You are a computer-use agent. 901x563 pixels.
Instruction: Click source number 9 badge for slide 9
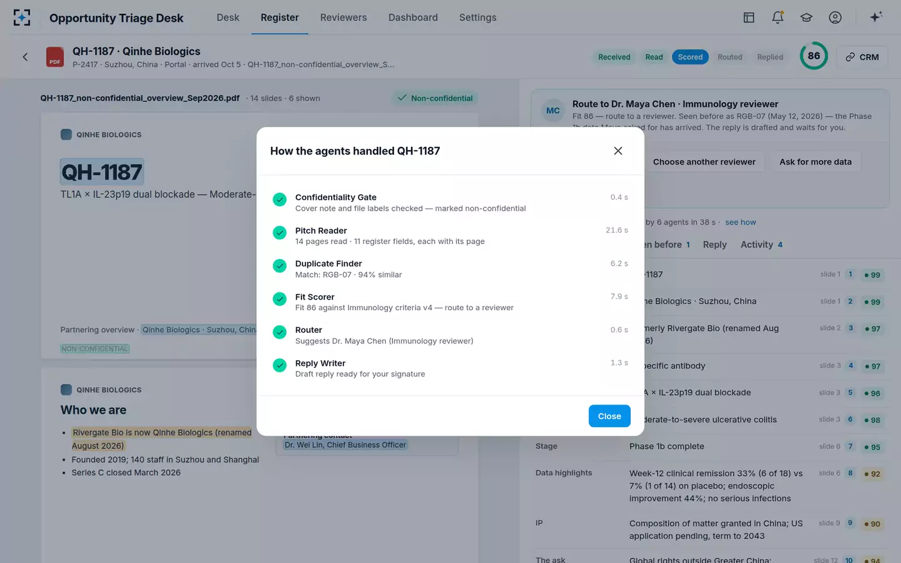pos(850,523)
